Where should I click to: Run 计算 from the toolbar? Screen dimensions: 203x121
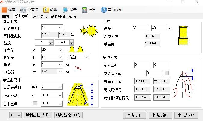coord(89,10)
